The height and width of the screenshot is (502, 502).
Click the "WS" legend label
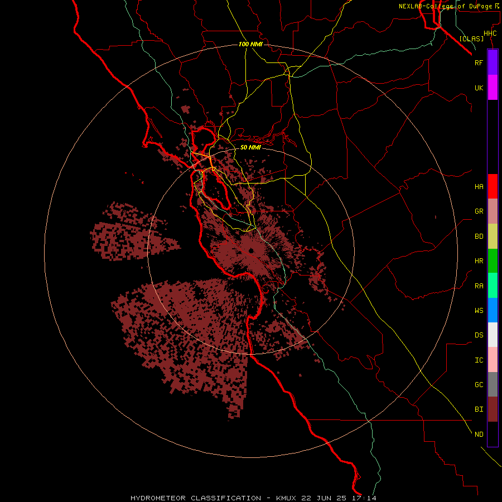tap(479, 310)
